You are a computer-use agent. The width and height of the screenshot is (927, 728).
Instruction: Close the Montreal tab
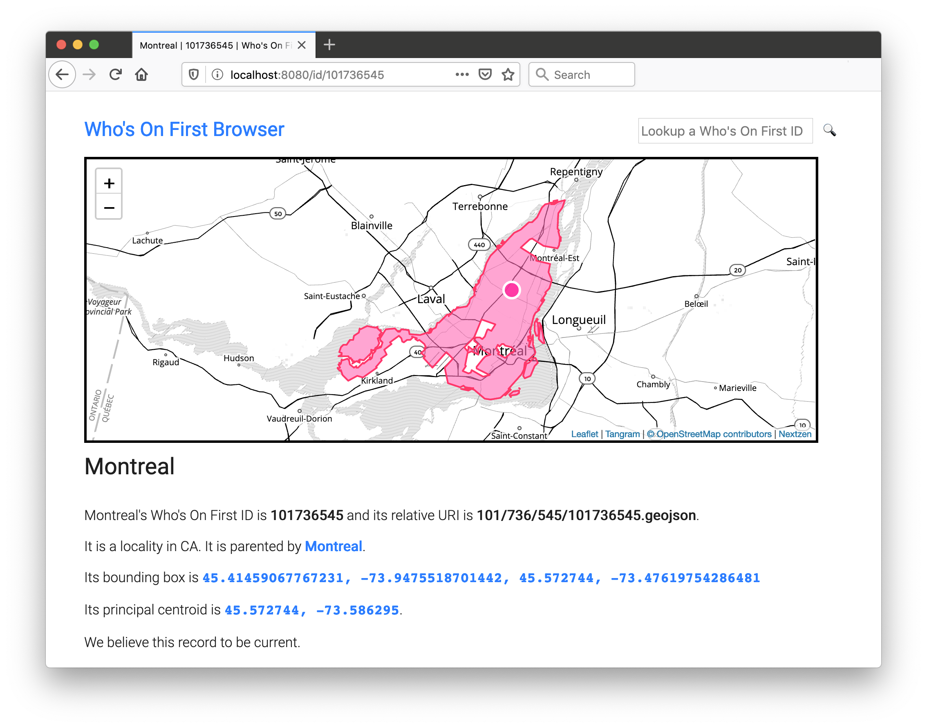point(302,45)
